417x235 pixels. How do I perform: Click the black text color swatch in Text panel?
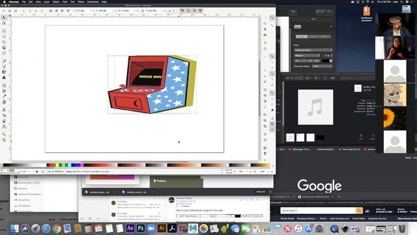tap(326, 61)
